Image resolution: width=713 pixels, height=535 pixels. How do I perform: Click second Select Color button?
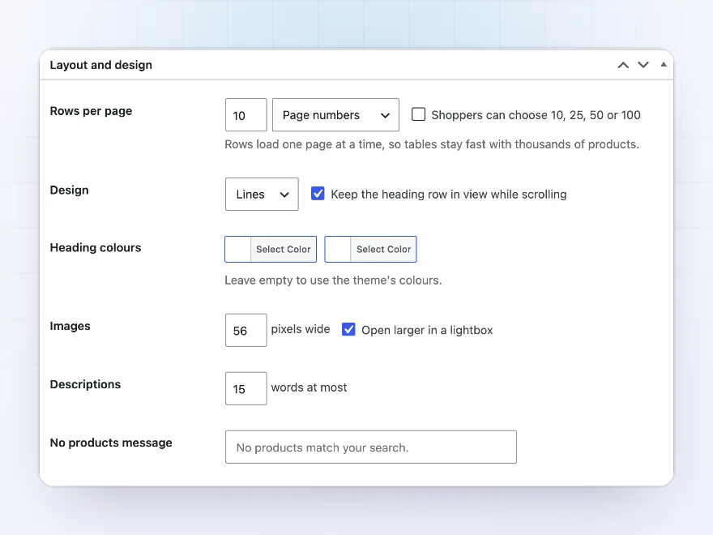(383, 250)
